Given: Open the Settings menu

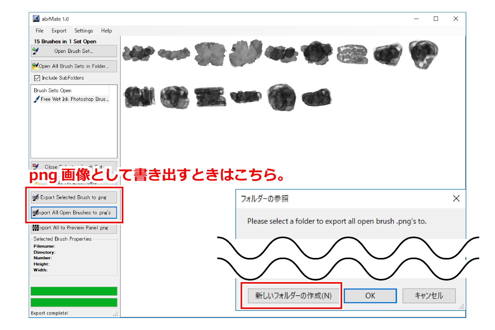Looking at the screenshot, I should click(84, 31).
